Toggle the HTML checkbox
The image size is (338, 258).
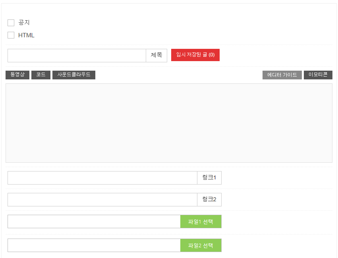[11, 35]
